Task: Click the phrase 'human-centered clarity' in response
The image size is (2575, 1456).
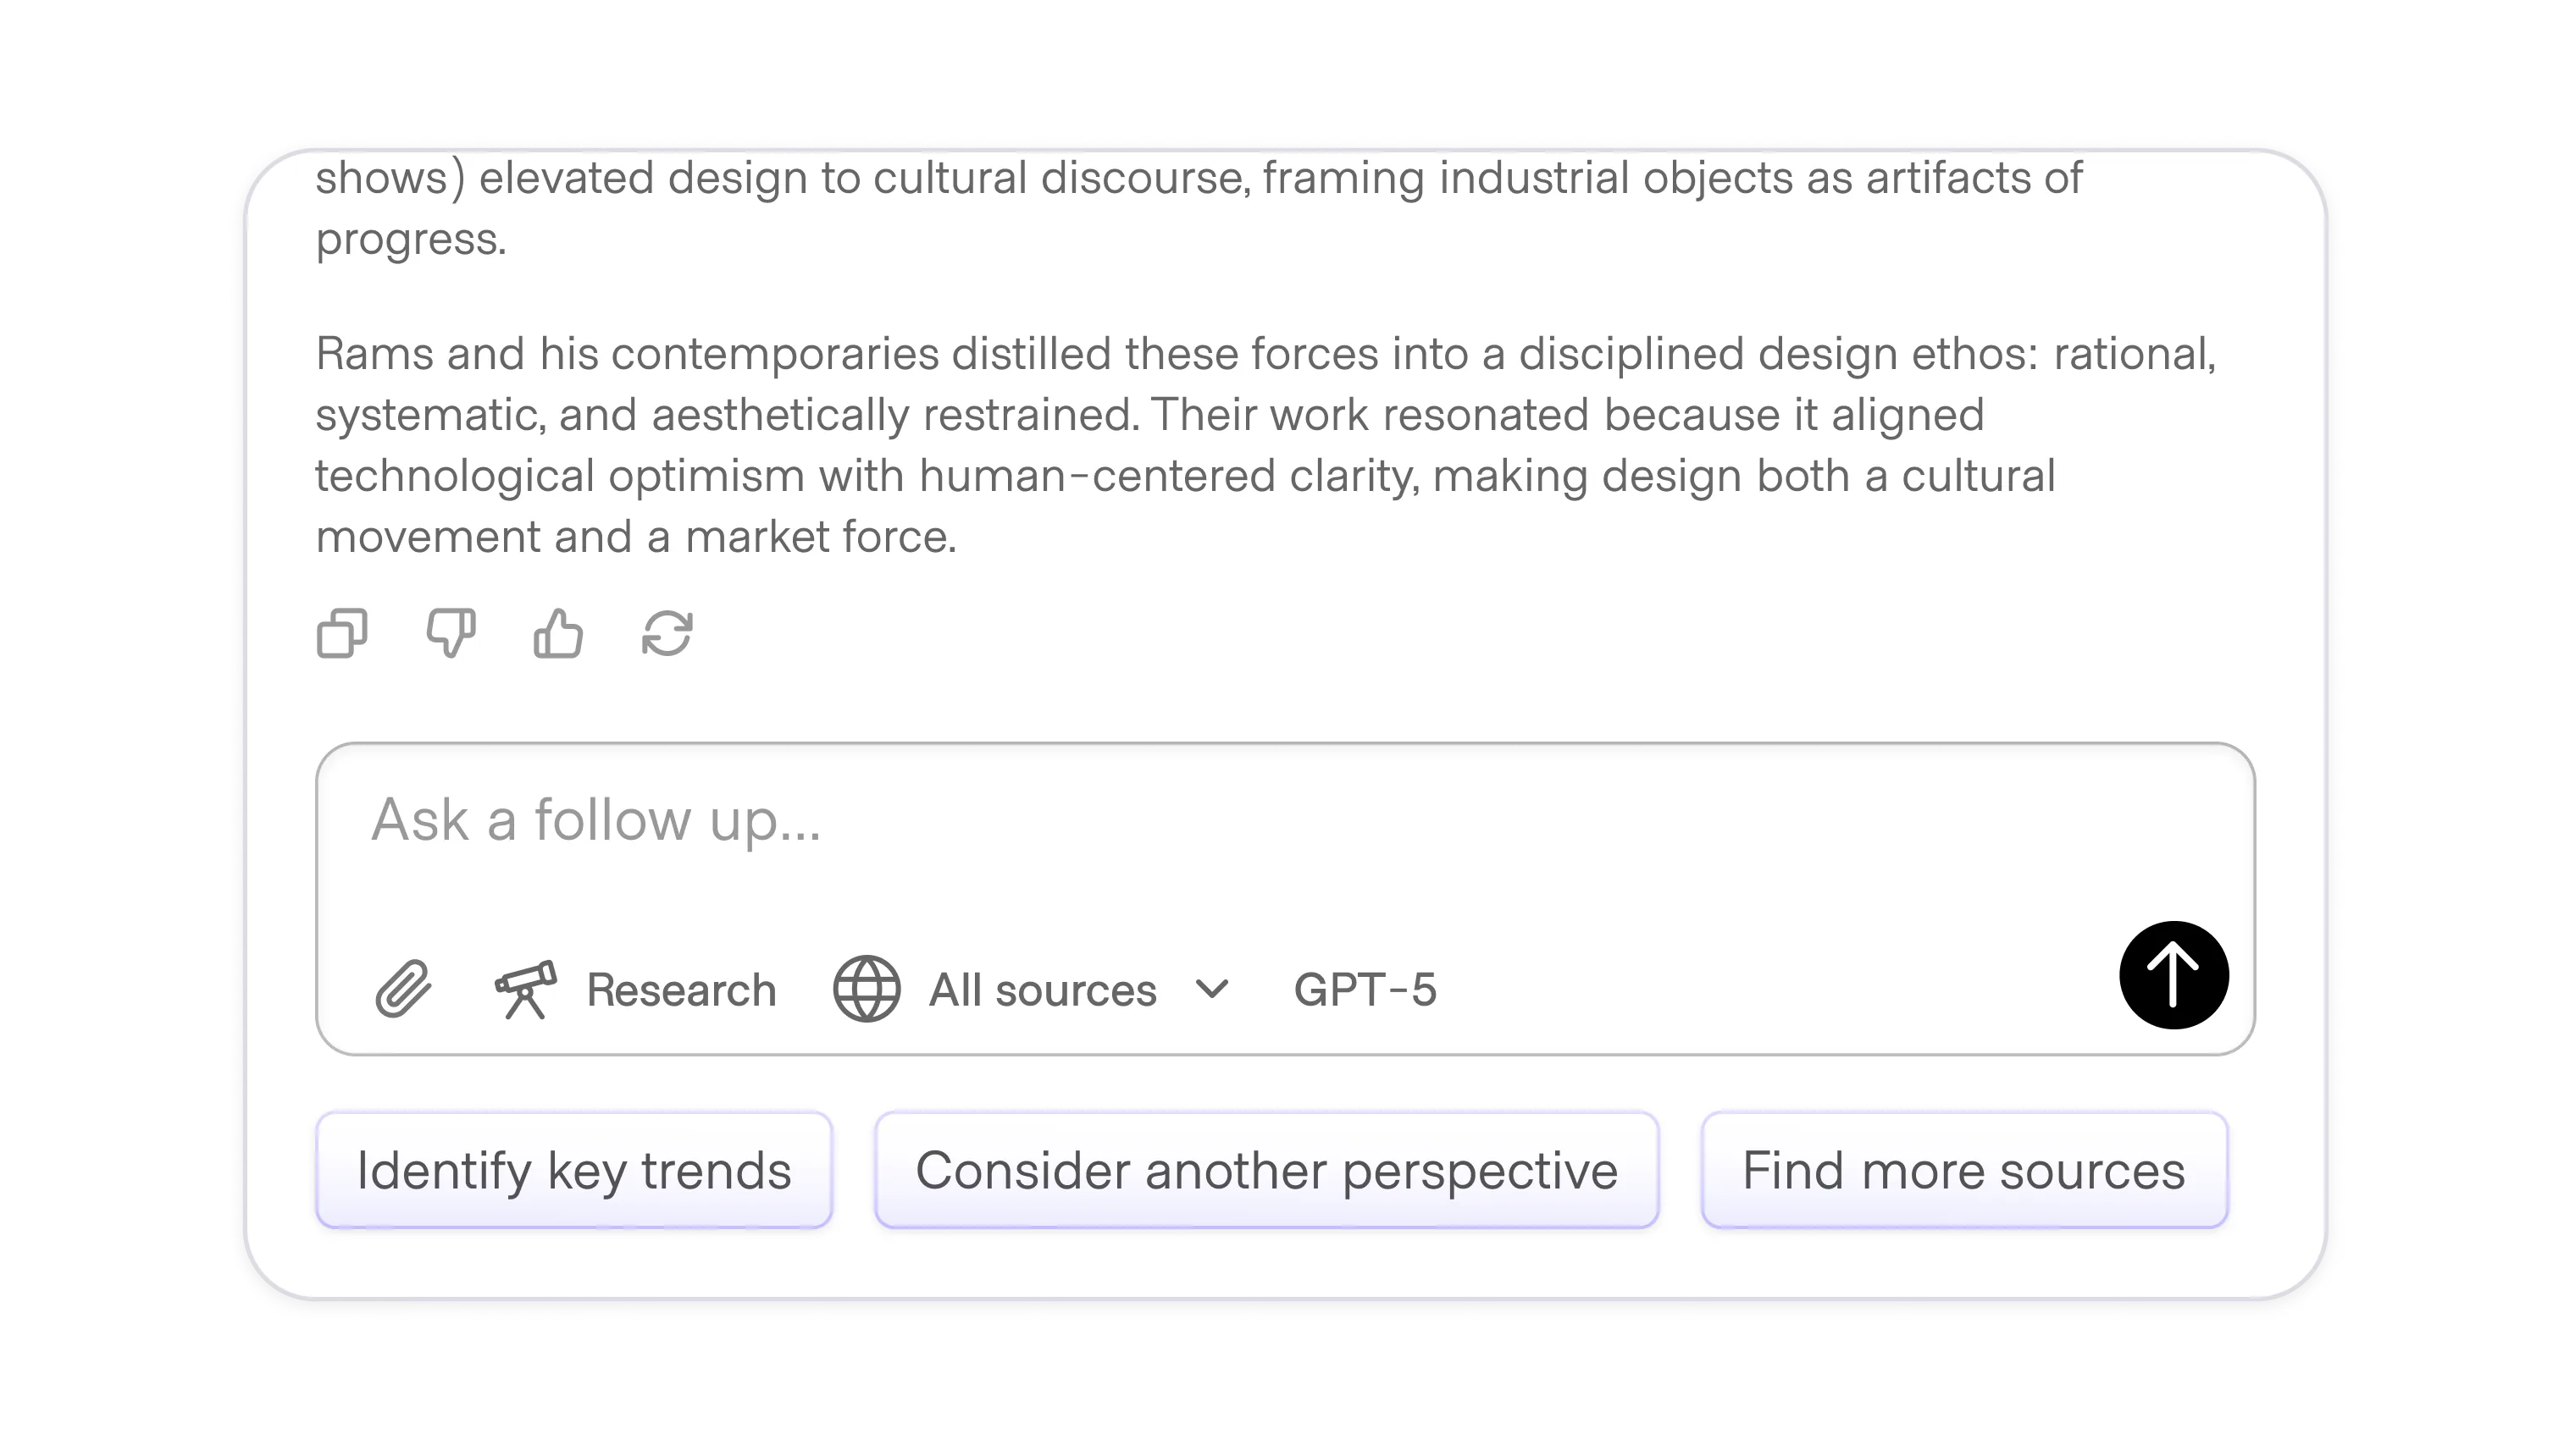Action: 1168,476
